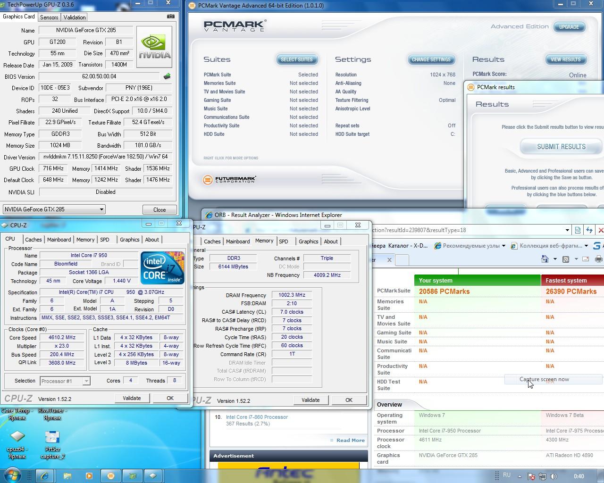Click OK in the CPU-Z Memory window
The height and width of the screenshot is (483, 604).
tap(349, 400)
